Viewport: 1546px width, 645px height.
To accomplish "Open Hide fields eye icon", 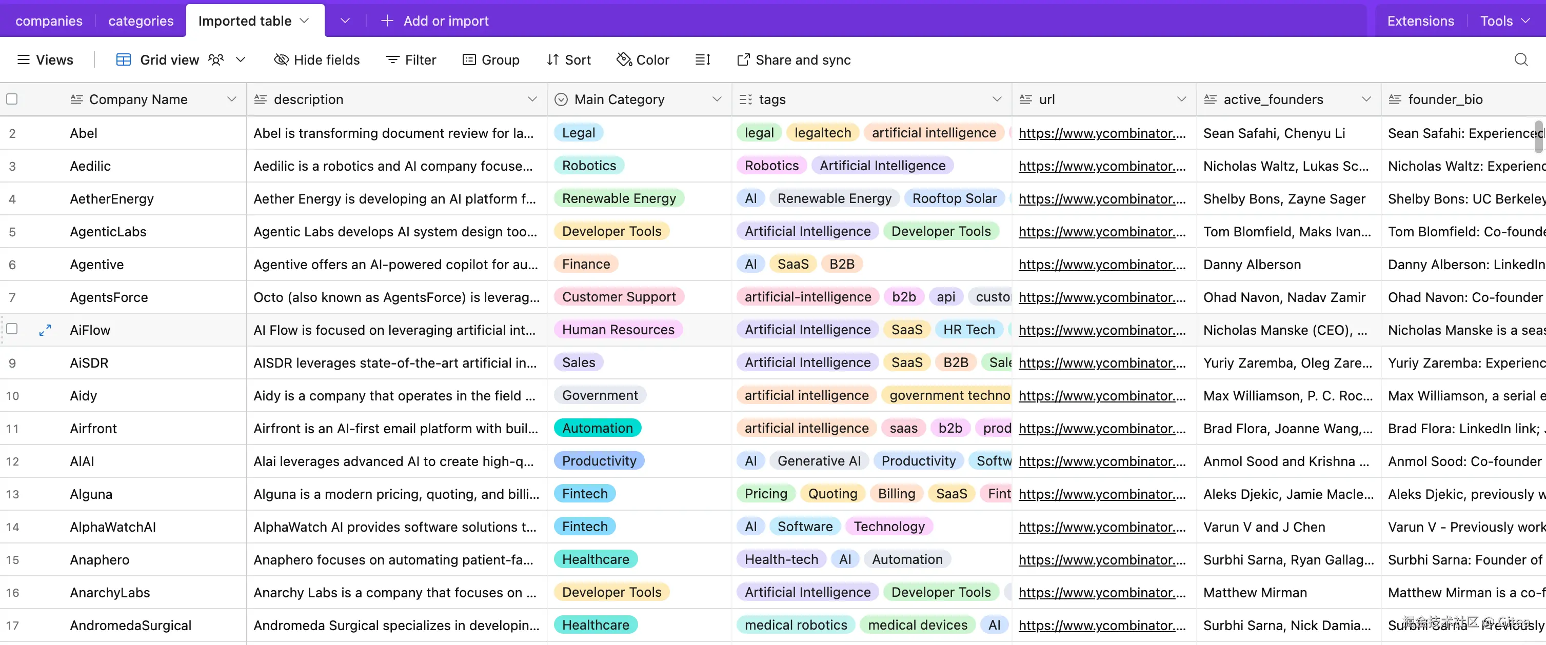I will pos(281,59).
